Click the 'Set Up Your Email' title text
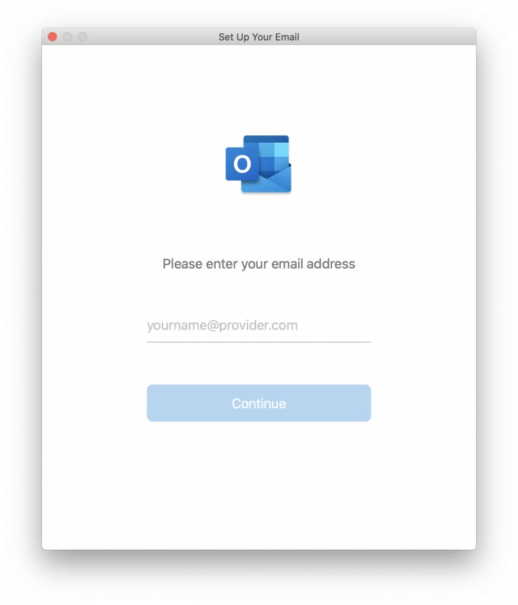 point(259,37)
